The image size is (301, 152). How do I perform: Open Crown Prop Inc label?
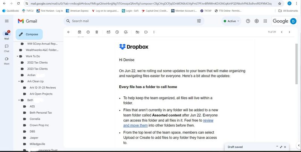[x=39, y=125]
